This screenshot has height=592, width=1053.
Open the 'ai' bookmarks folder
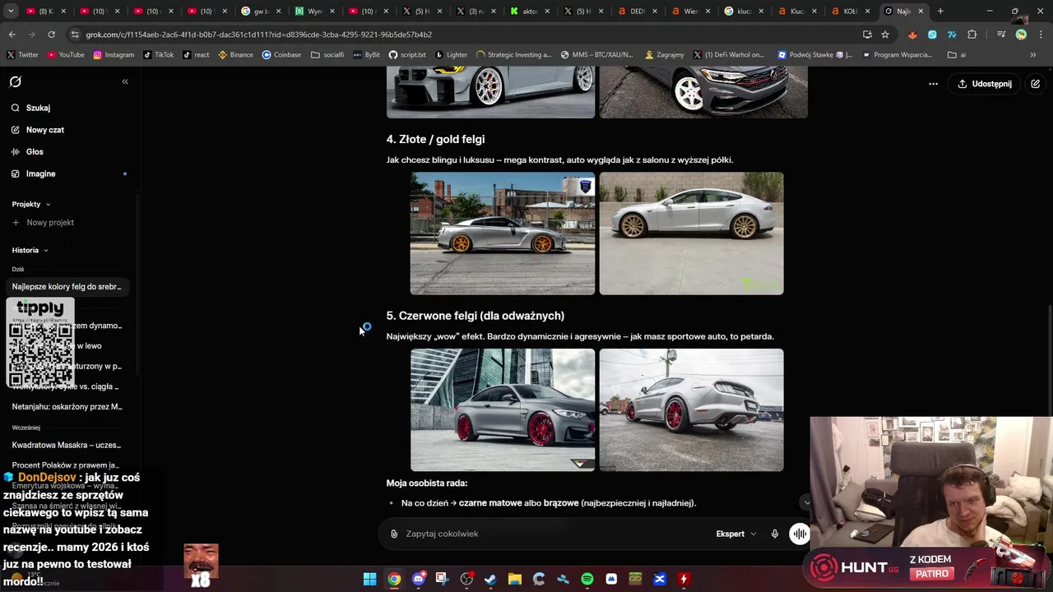click(x=957, y=55)
